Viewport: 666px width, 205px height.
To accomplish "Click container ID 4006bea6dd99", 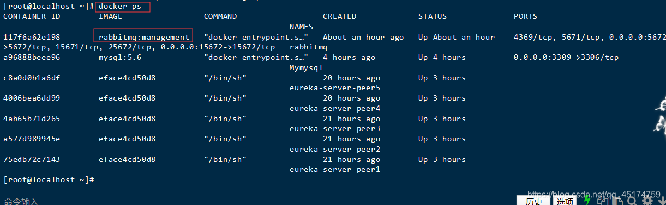I will pos(32,98).
